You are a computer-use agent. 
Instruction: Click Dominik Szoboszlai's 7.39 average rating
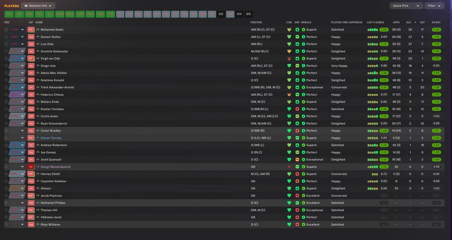[x=436, y=51]
